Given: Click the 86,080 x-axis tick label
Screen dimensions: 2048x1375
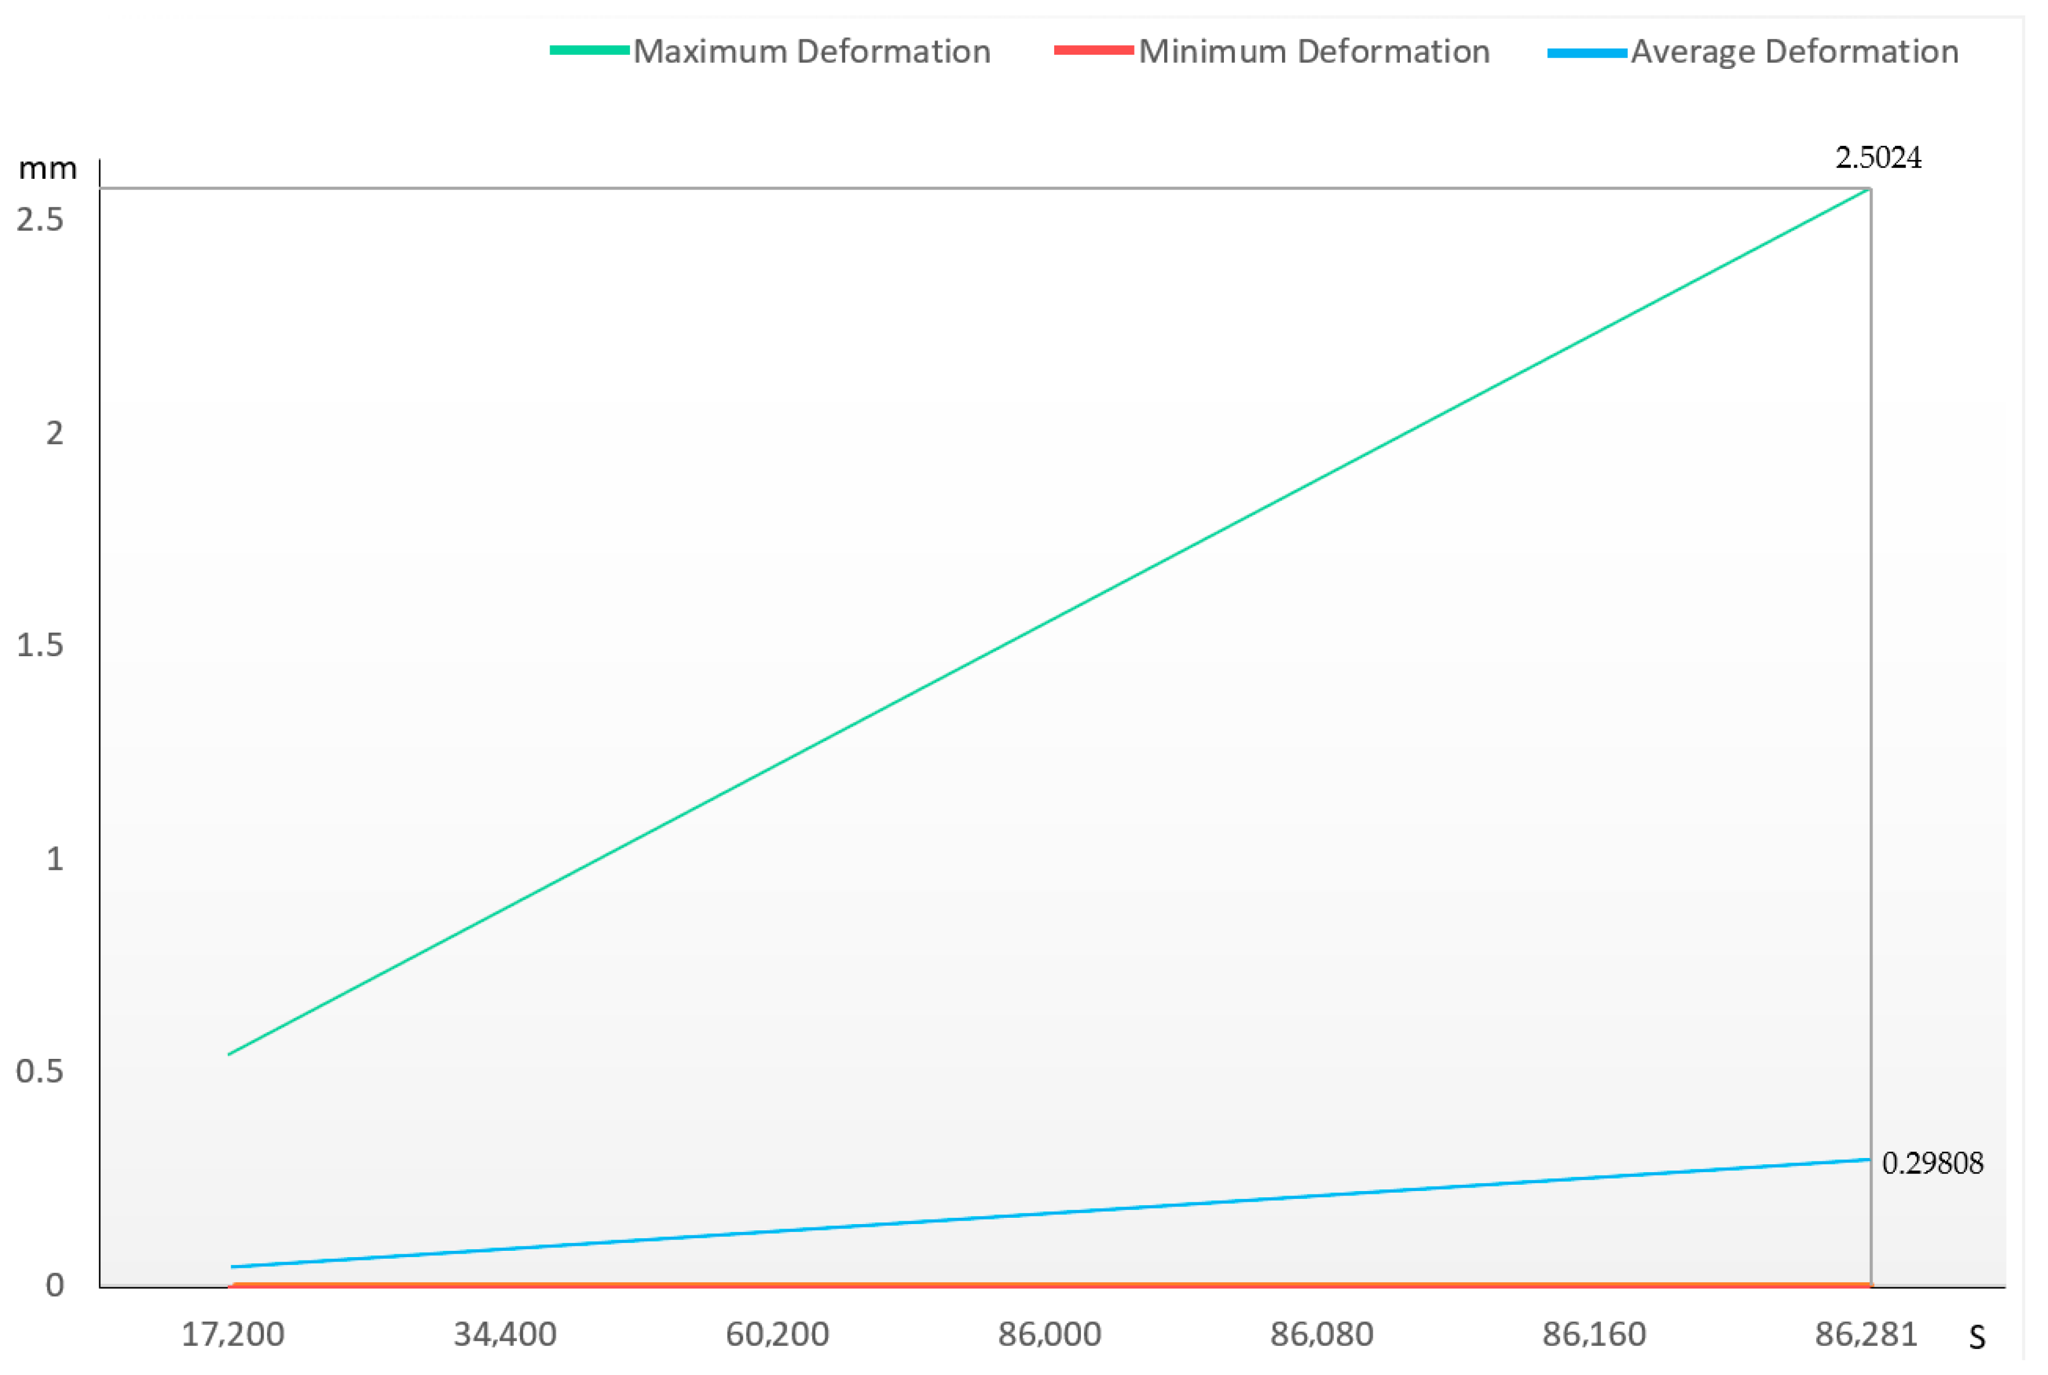Looking at the screenshot, I should (1321, 1335).
